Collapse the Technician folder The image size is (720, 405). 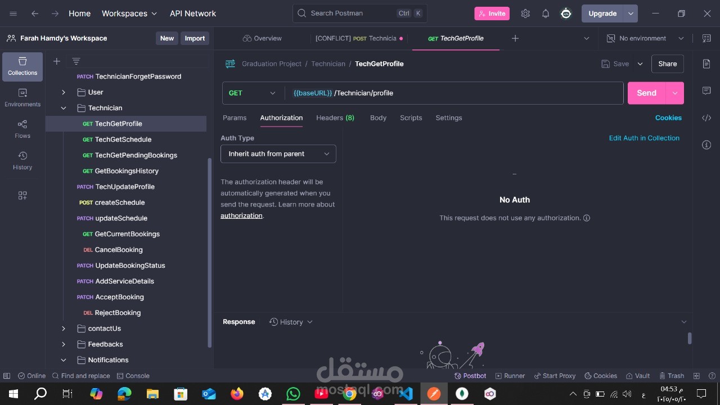click(64, 108)
